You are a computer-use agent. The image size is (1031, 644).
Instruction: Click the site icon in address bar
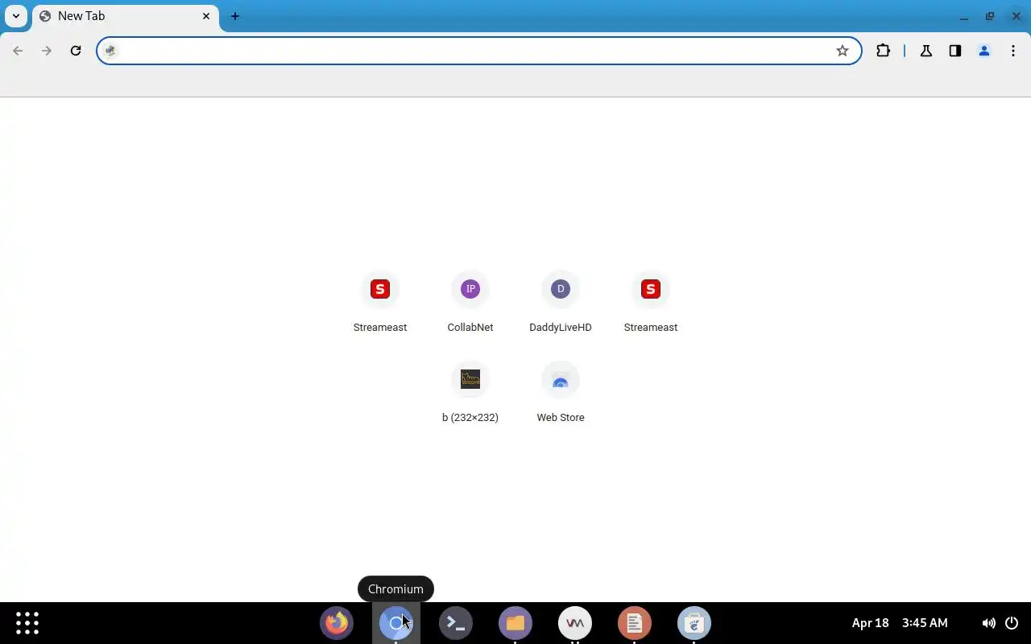click(111, 51)
